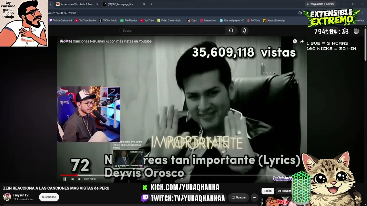Click the video title in the player
367x206 pixels.
(106, 41)
